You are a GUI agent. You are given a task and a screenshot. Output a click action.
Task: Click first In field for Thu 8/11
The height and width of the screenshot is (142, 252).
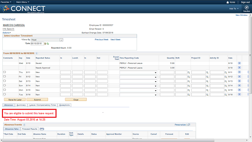click(x=65, y=73)
